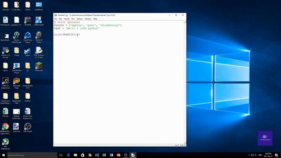Select the Minecraft desktop shortcut
Image resolution: width=281 pixels, height=158 pixels.
coord(39,67)
